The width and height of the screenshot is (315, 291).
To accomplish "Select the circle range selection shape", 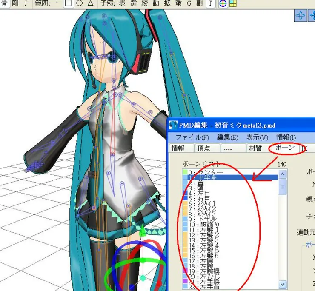I will coord(80,3).
